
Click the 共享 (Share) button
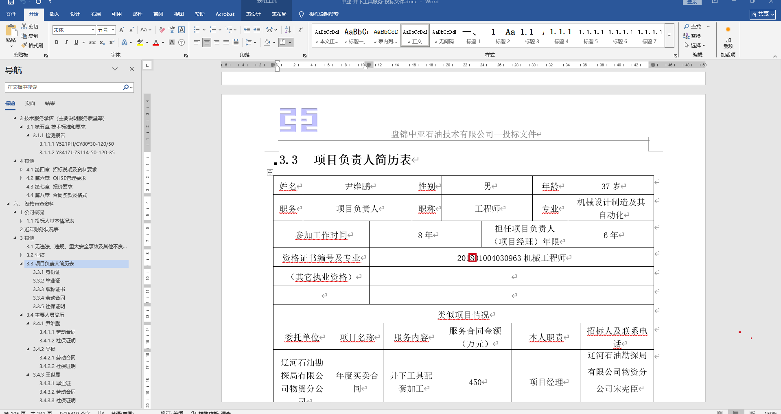(762, 14)
